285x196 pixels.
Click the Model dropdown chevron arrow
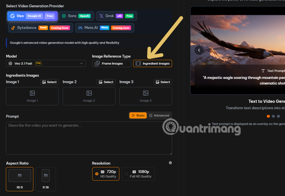(x=82, y=64)
